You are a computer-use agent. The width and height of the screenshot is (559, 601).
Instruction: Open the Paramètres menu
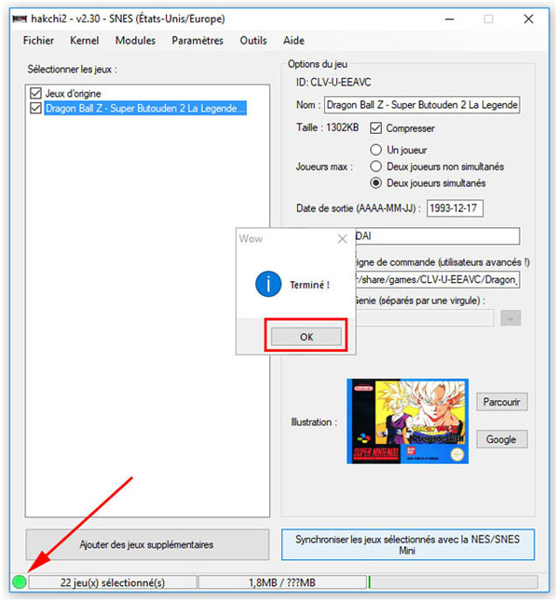click(x=198, y=40)
